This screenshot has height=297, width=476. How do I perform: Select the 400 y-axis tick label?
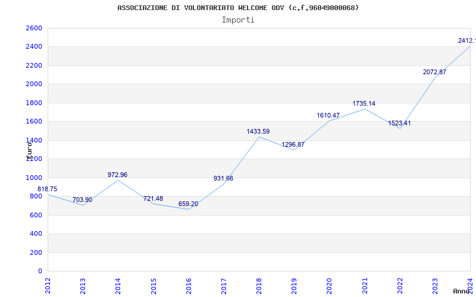point(36,234)
